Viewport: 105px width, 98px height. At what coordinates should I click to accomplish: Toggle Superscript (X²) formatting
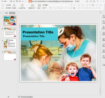(65, 8)
